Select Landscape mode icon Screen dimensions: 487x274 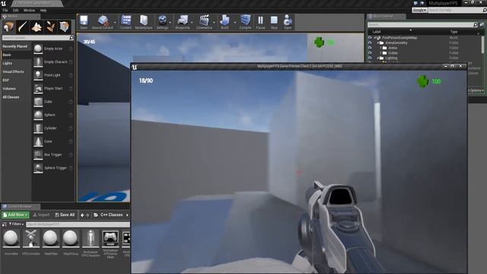tap(37, 27)
